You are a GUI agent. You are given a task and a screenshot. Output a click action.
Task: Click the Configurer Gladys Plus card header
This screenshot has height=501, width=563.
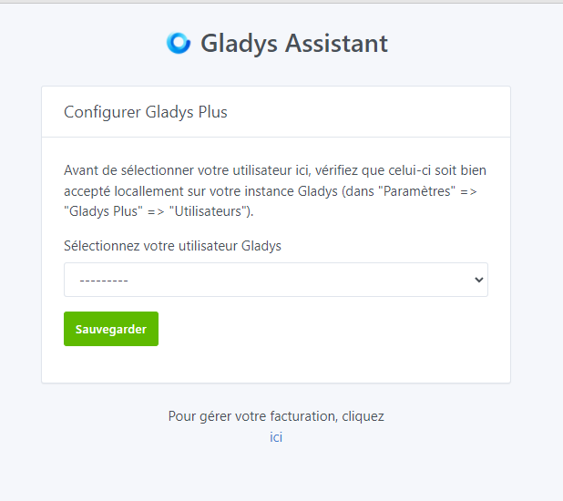point(276,112)
